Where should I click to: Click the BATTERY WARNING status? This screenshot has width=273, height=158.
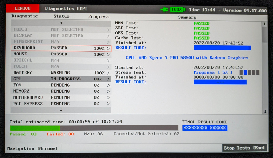[60, 73]
